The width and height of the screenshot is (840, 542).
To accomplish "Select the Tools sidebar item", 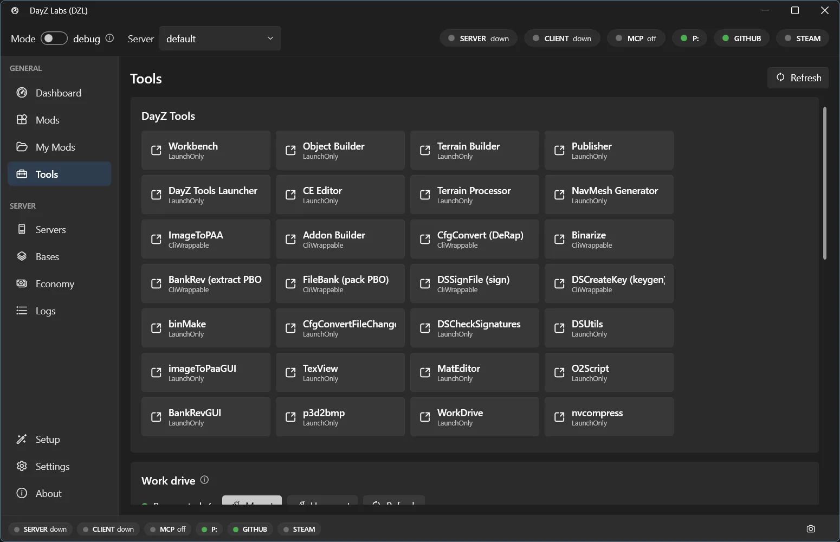I will 59,174.
